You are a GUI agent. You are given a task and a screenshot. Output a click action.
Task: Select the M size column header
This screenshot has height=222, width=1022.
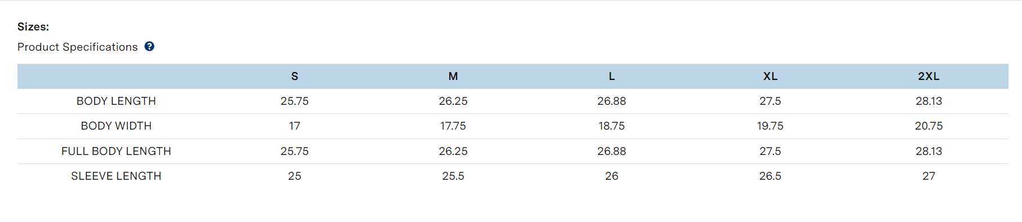453,77
